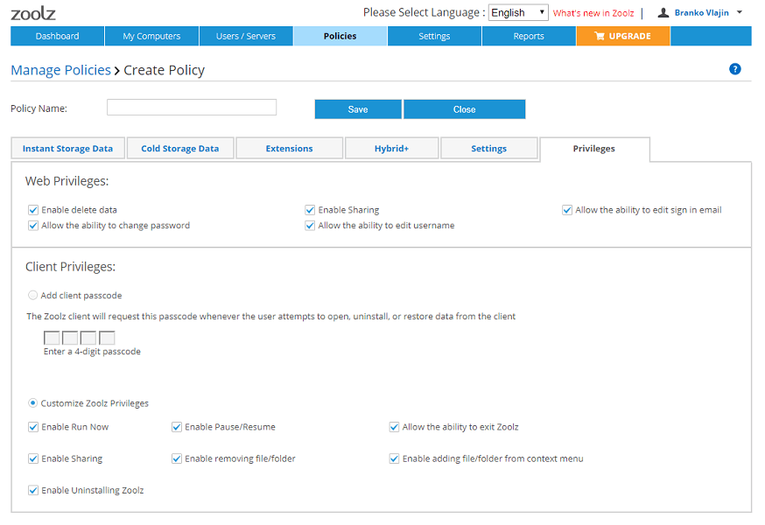Toggle Allow the ability to edit username
This screenshot has width=765, height=525.
coord(310,226)
